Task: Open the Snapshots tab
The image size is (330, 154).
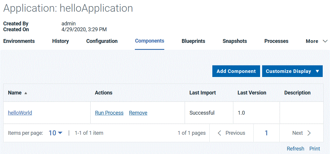Action: [x=235, y=41]
